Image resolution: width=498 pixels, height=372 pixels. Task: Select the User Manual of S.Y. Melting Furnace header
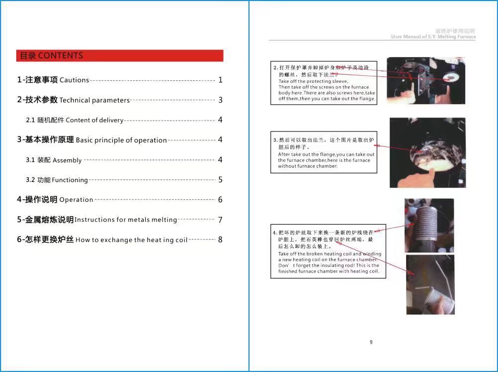pyautogui.click(x=433, y=37)
